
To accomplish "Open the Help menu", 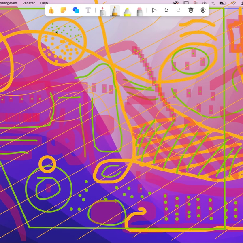I will pyautogui.click(x=44, y=3).
